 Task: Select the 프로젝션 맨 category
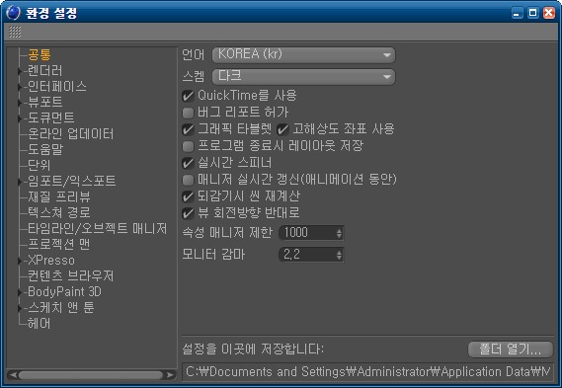tap(59, 244)
